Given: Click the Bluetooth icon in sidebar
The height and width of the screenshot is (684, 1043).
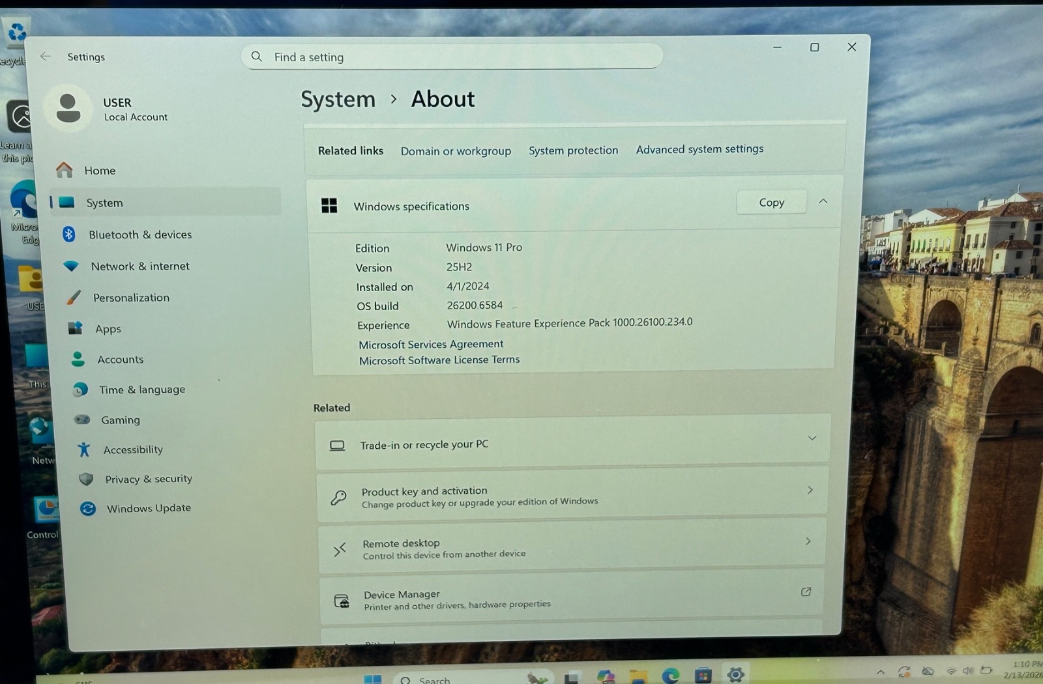Looking at the screenshot, I should tap(68, 234).
